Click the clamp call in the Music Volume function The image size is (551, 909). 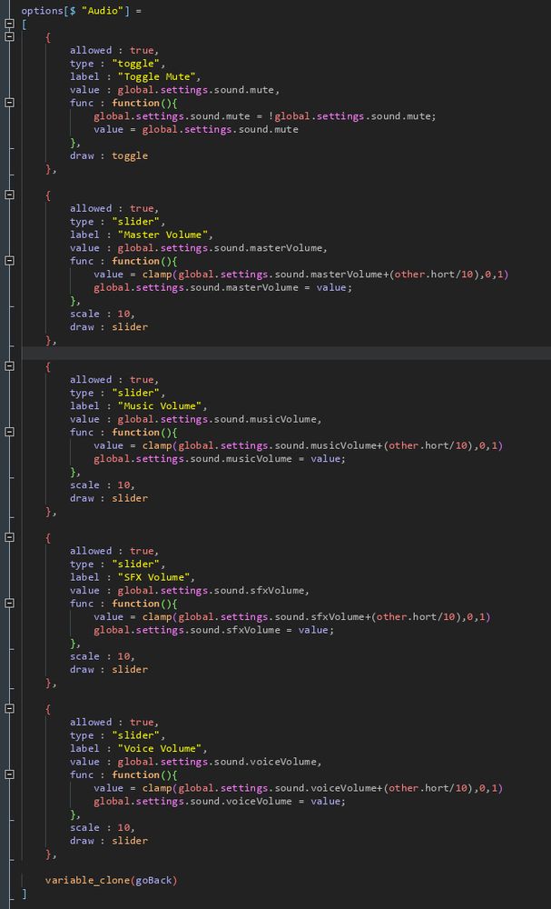[x=157, y=445]
